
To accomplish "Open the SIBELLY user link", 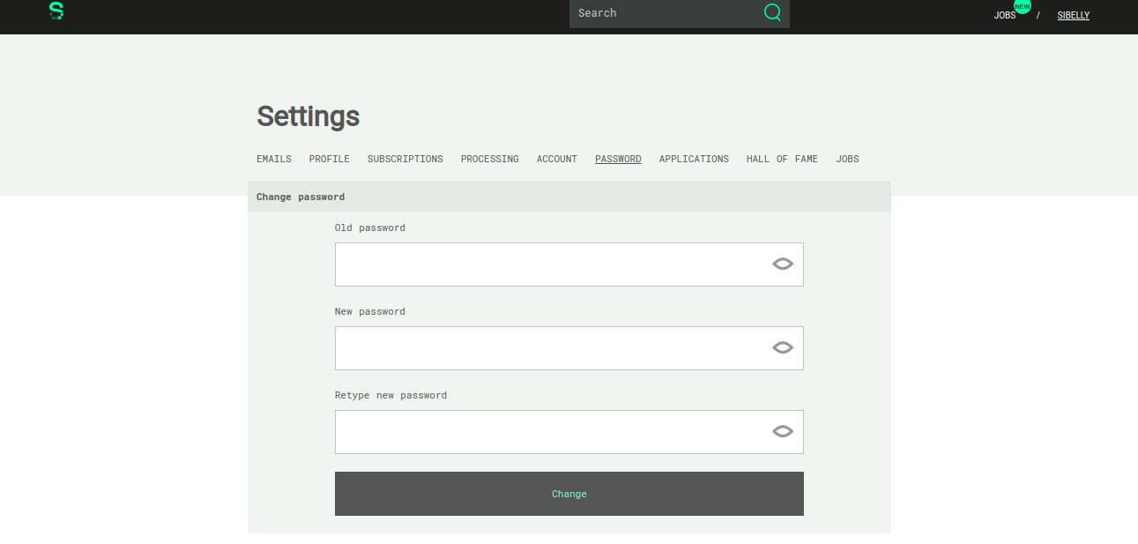I will point(1074,15).
